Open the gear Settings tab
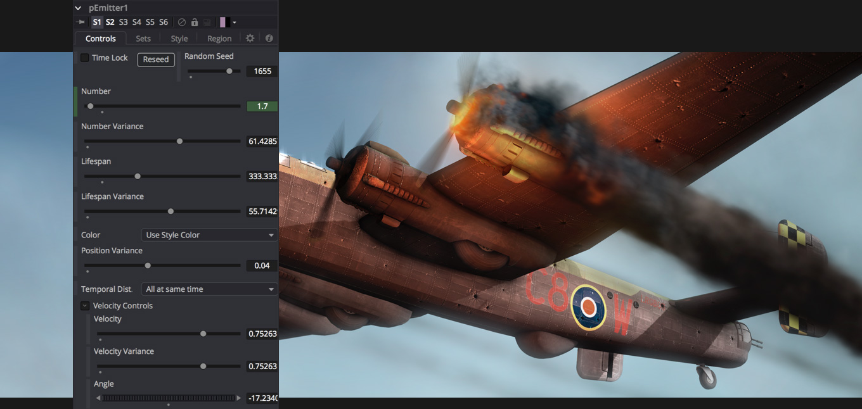Viewport: 862px width, 409px height. click(x=250, y=39)
